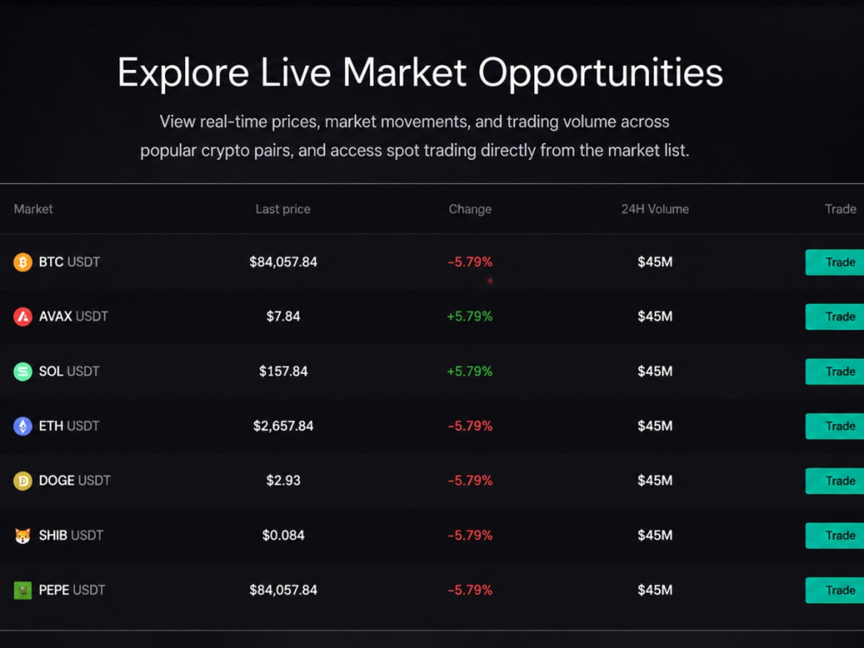Click the Dogecoin gold icon
This screenshot has height=648, width=864.
point(22,480)
